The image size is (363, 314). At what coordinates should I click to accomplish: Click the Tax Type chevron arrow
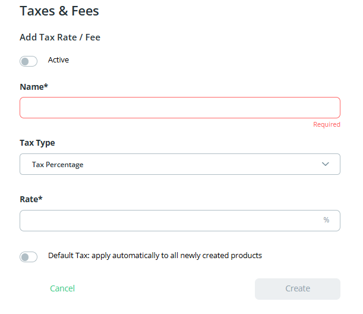(325, 164)
